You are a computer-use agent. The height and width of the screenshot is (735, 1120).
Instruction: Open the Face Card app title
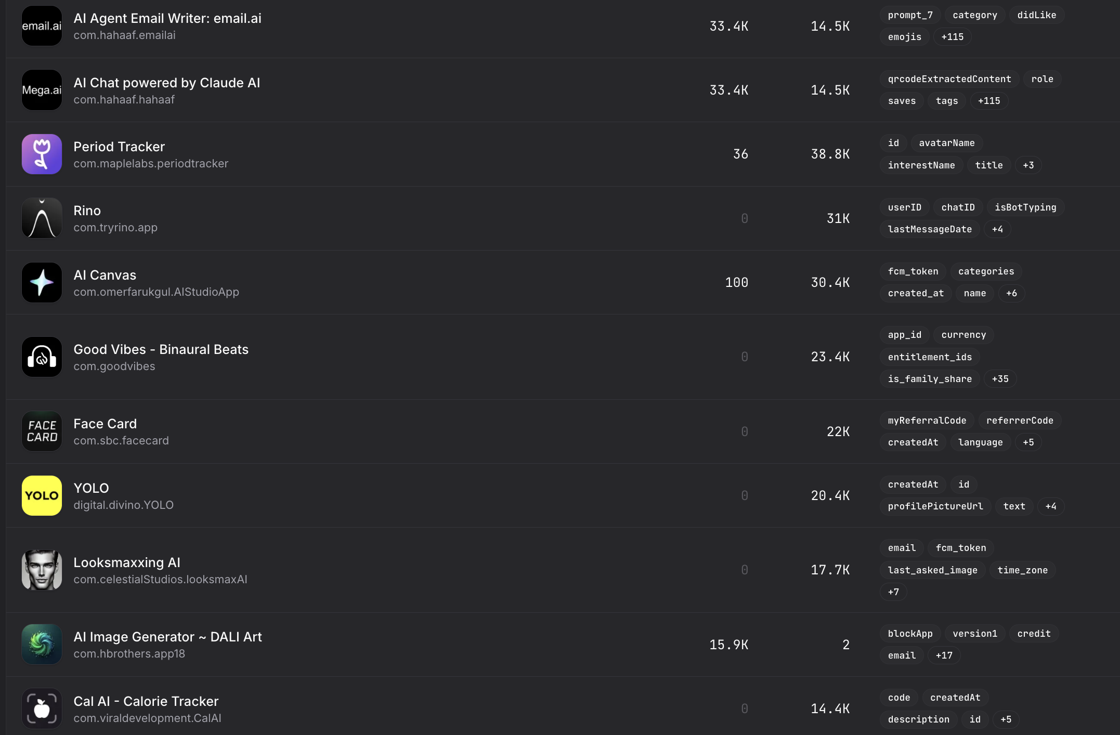[105, 424]
